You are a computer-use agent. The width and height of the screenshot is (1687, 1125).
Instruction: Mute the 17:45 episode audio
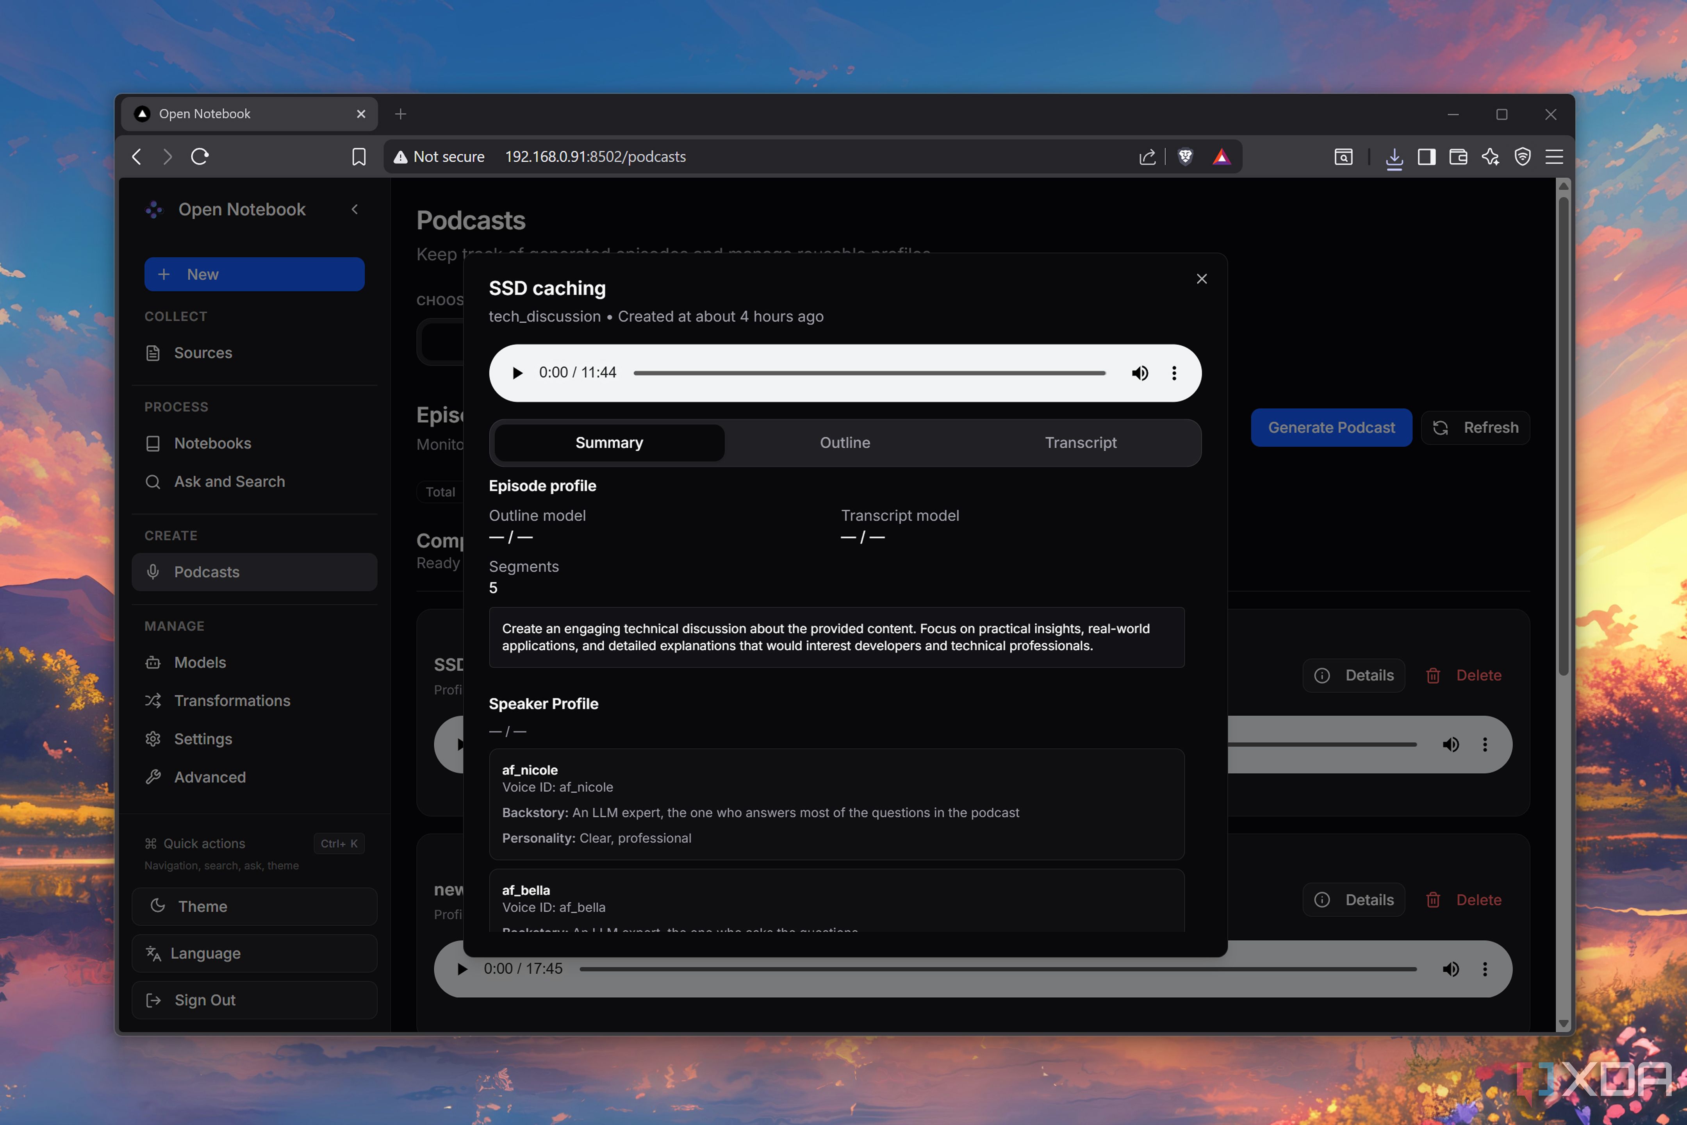1450,969
